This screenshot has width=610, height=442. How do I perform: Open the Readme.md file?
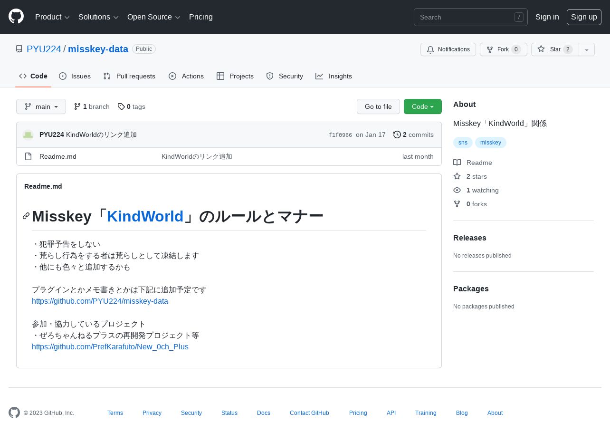[x=58, y=156]
